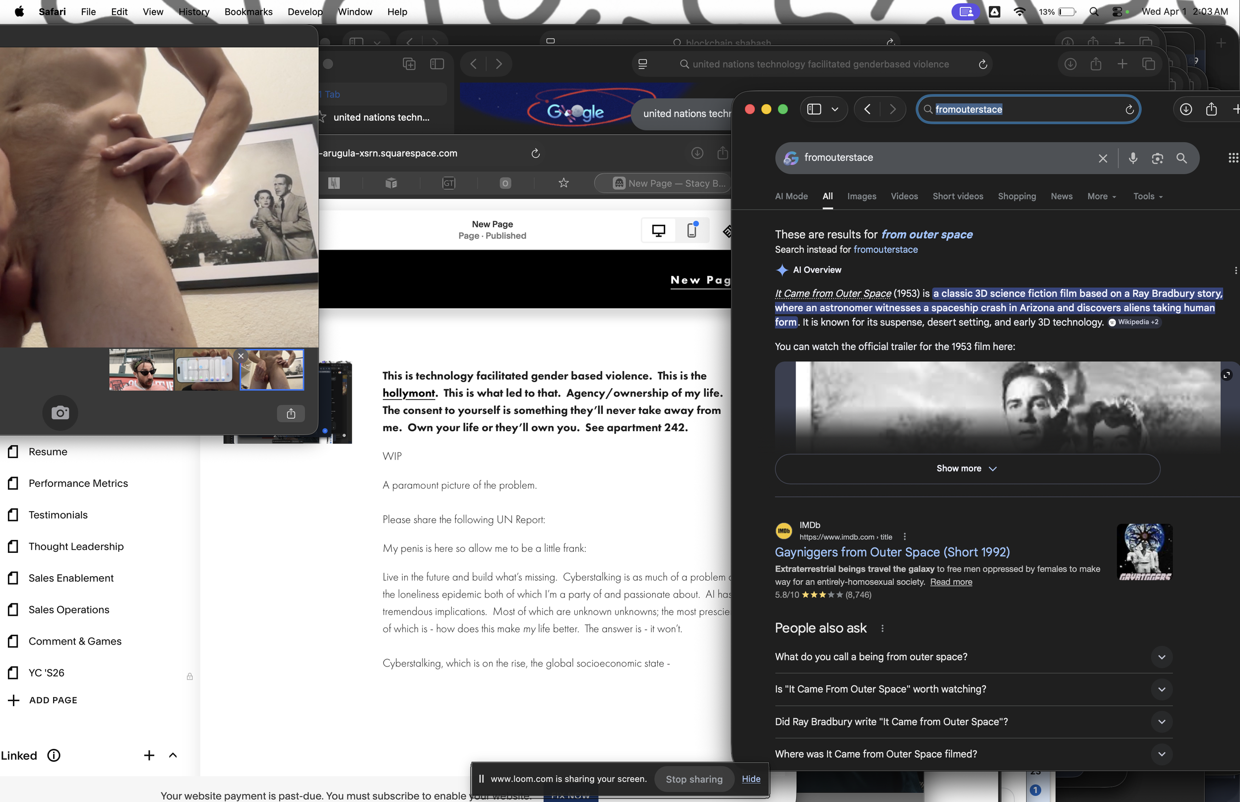
Task: Switch to the Images search tab
Action: [x=861, y=197]
